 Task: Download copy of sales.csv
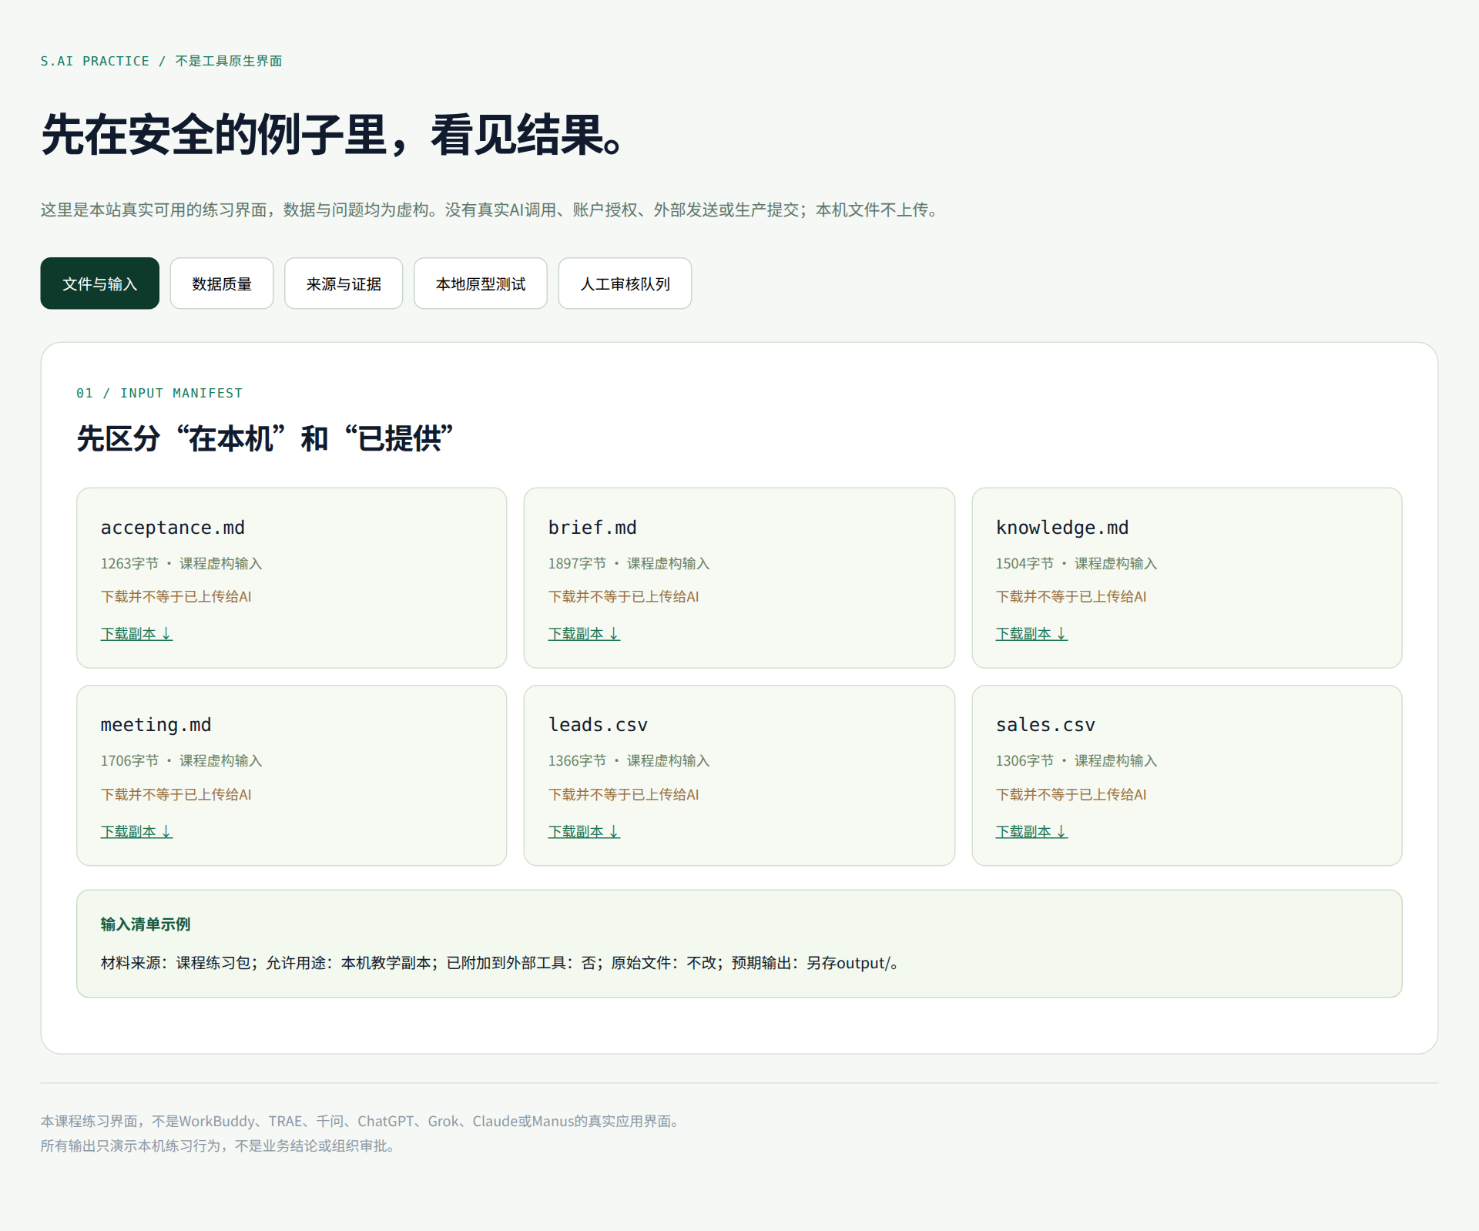pyautogui.click(x=1031, y=832)
